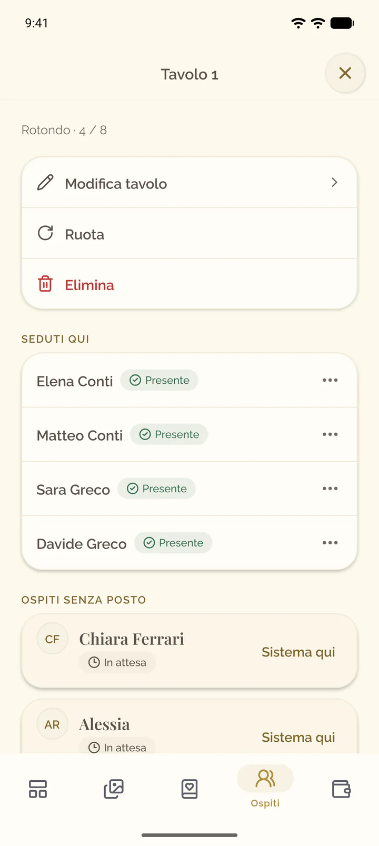Open the wallet tab icon
The width and height of the screenshot is (379, 846).
341,789
